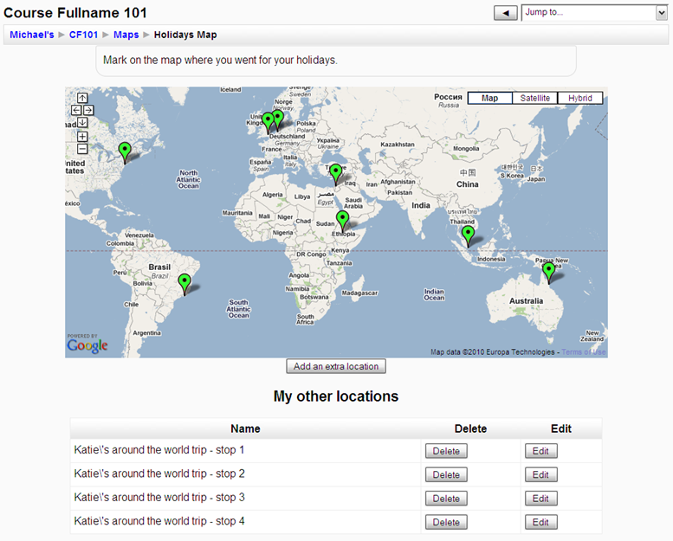
Task: Open the Maps breadcrumb link
Action: 126,35
